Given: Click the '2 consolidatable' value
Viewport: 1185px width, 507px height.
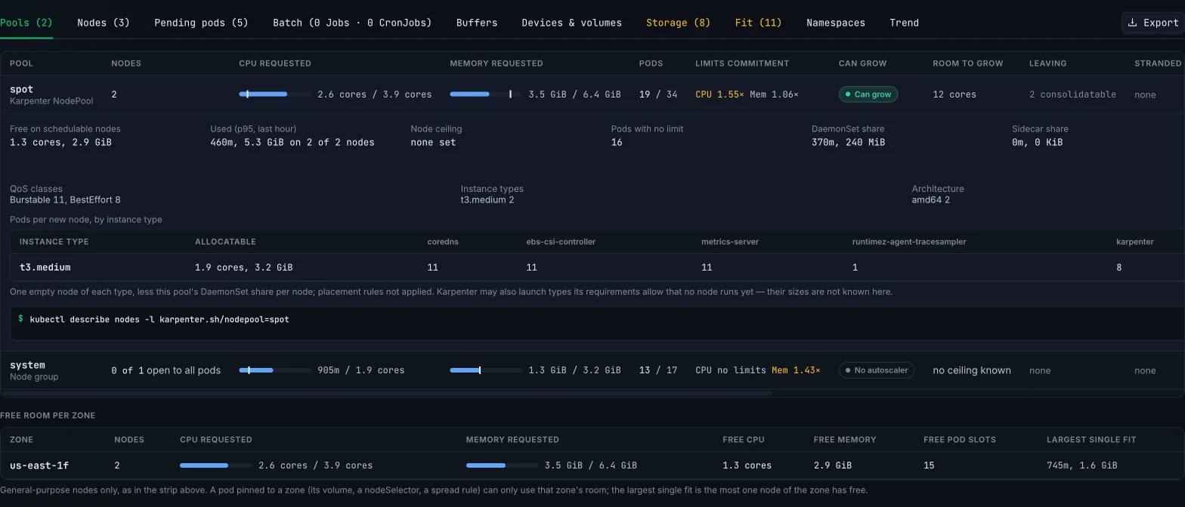Looking at the screenshot, I should [x=1072, y=94].
